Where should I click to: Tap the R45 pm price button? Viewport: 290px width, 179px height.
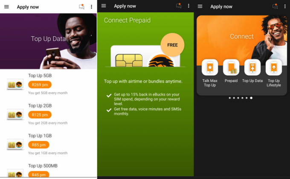39,174
